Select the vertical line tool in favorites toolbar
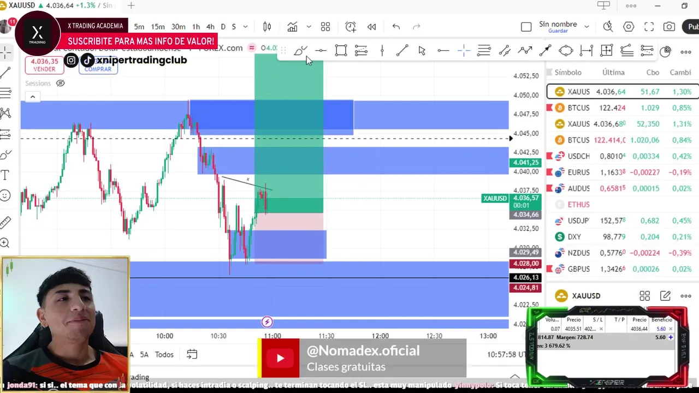699x393 pixels. [382, 51]
